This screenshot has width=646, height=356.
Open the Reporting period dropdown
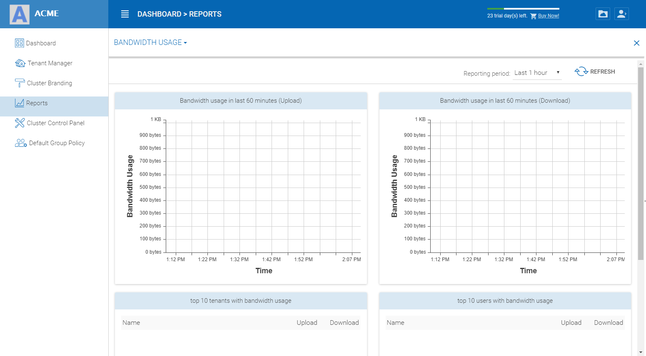click(537, 73)
